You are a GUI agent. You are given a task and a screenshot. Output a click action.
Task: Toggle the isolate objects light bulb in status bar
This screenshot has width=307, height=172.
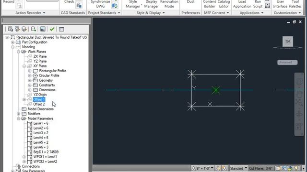tap(296, 168)
